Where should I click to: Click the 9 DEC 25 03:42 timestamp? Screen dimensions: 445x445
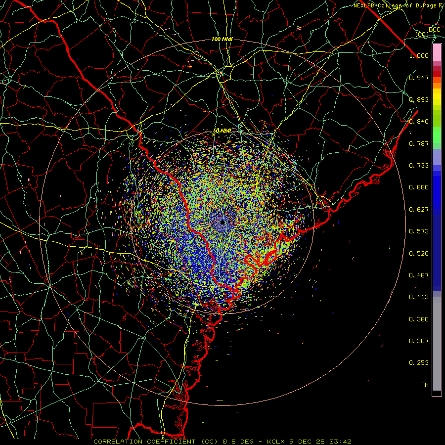click(x=320, y=442)
